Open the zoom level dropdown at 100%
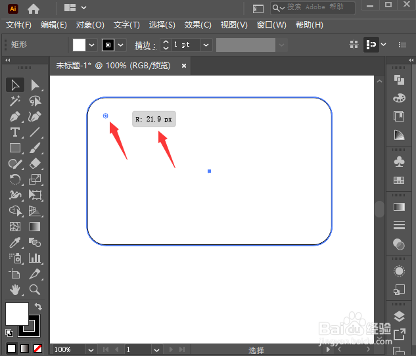The width and height of the screenshot is (416, 356). [91, 350]
